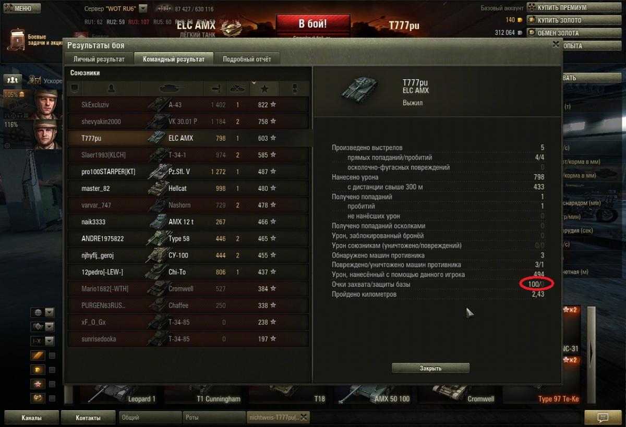Sort by destroyed vehicles column icon

point(238,89)
